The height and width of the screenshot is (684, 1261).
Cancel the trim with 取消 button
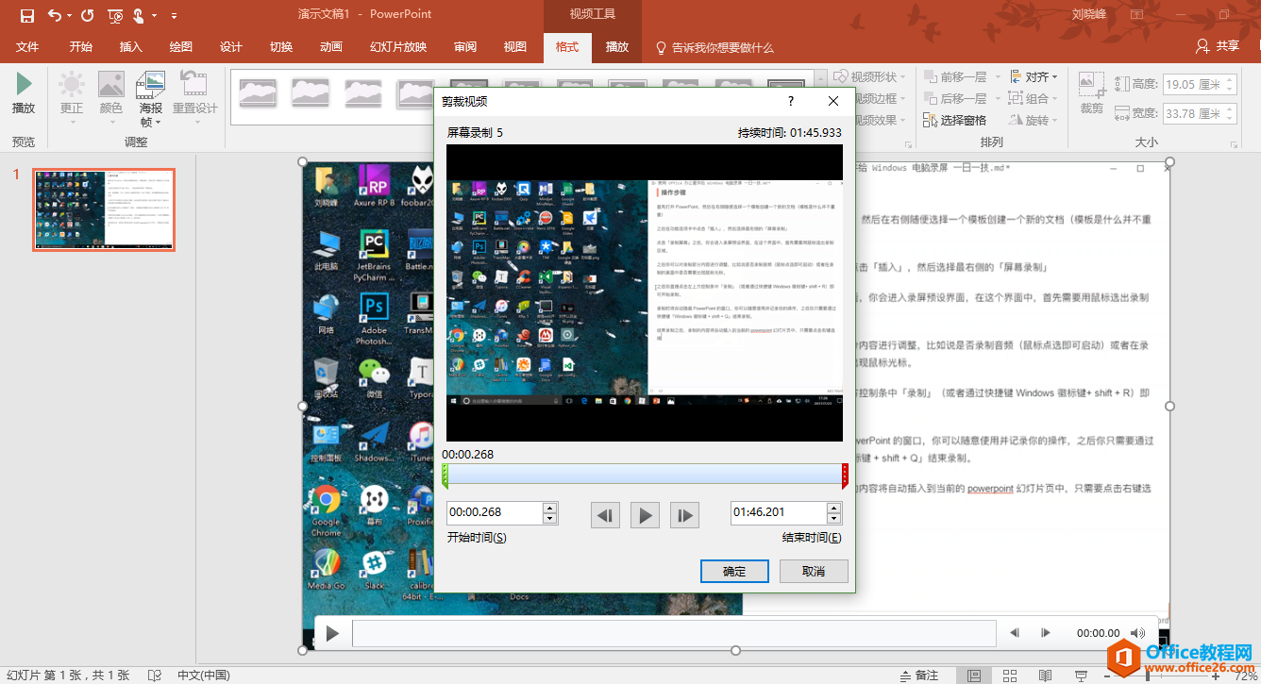[814, 572]
